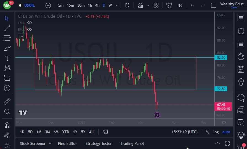247x149 pixels.
Task: Set the chart range to YTD
Action: 66,132
